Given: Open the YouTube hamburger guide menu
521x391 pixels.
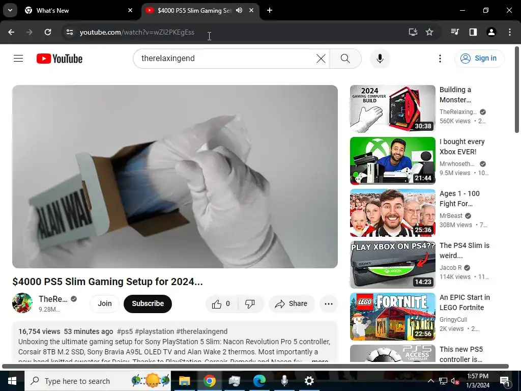Looking at the screenshot, I should pyautogui.click(x=18, y=59).
